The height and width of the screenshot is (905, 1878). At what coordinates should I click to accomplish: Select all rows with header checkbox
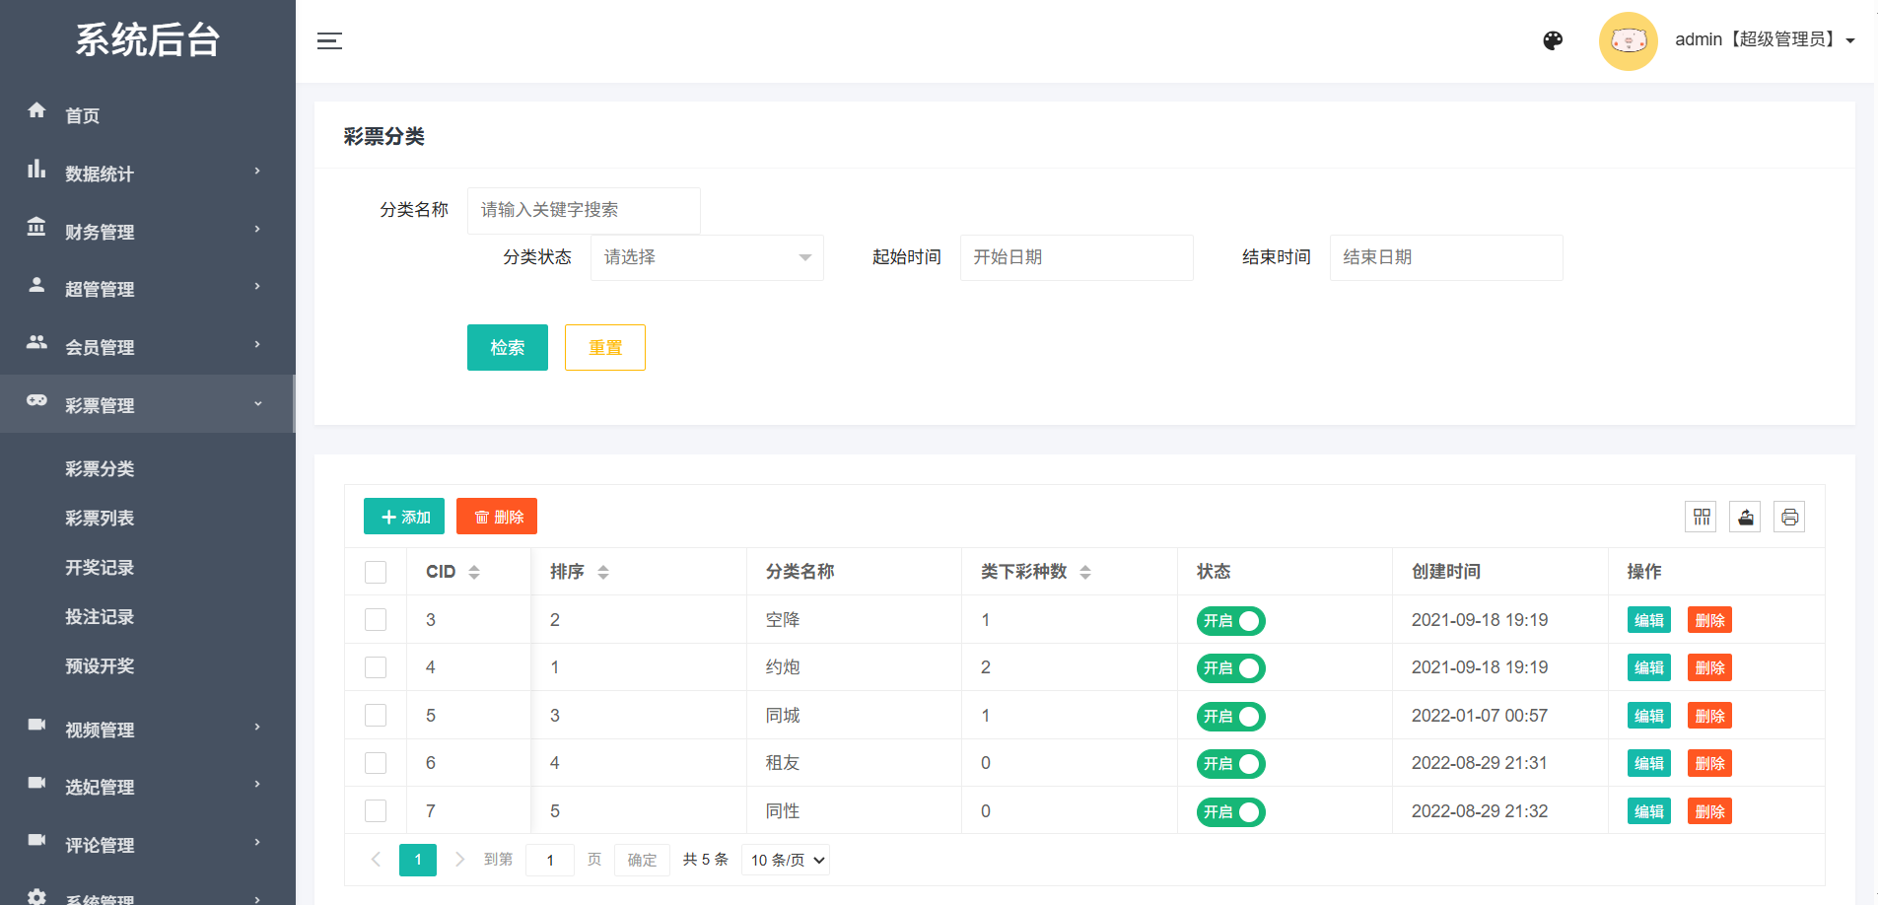(376, 572)
